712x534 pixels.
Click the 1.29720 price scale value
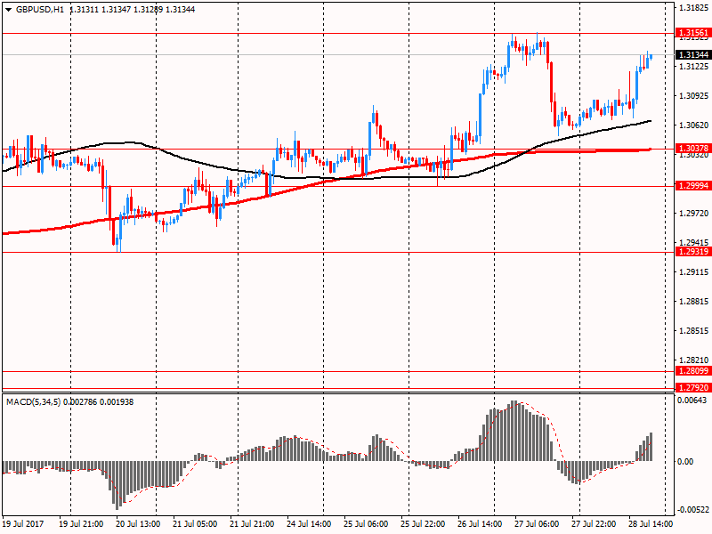(x=693, y=214)
